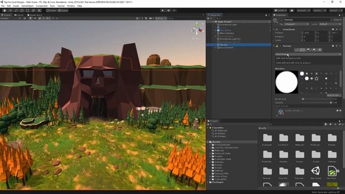Adjust the Brush Size slider
Screen dimensions: 345x194
(317, 99)
